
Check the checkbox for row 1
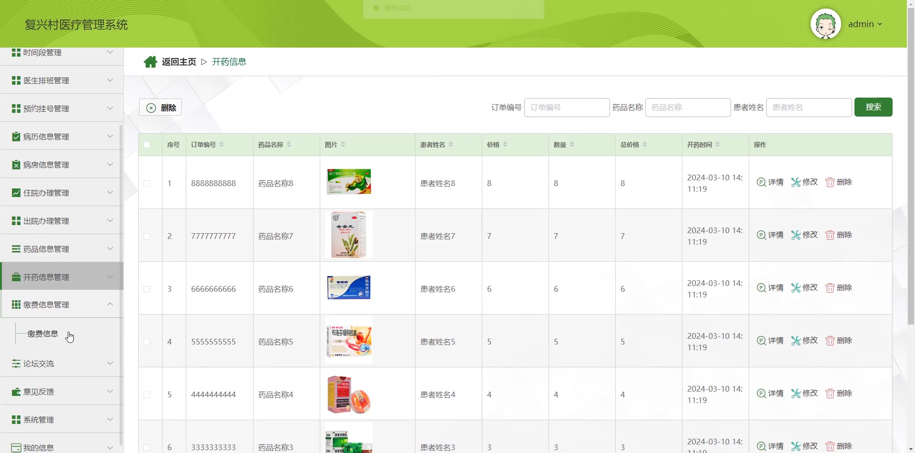point(147,184)
